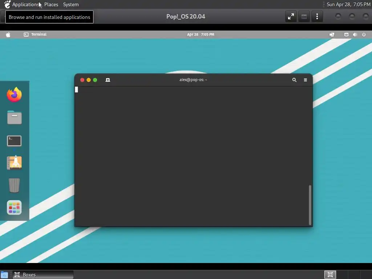The height and width of the screenshot is (279, 372).
Task: Open the System menu
Action: pos(71,4)
